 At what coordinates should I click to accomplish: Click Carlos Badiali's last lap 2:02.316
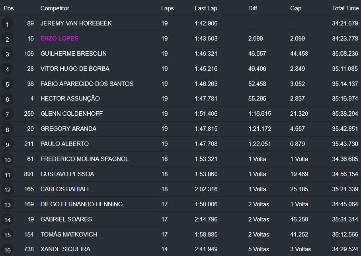click(x=206, y=189)
